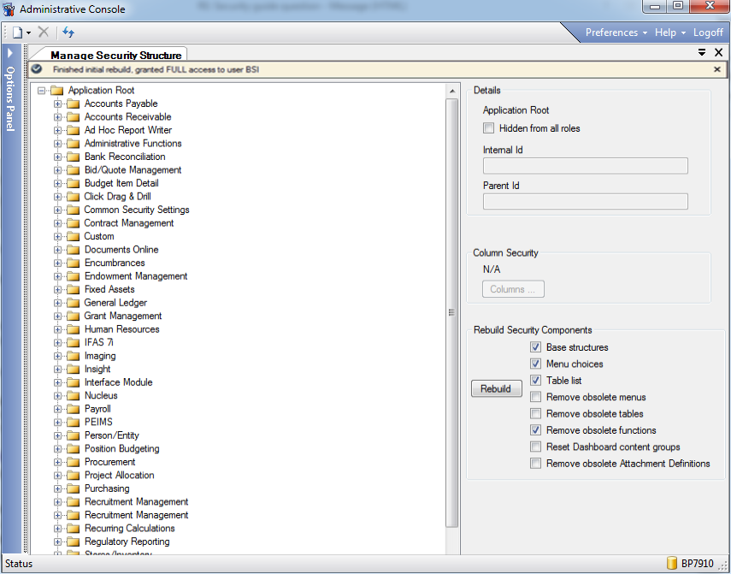
Task: Click the delete X toolbar icon
Action: point(44,33)
